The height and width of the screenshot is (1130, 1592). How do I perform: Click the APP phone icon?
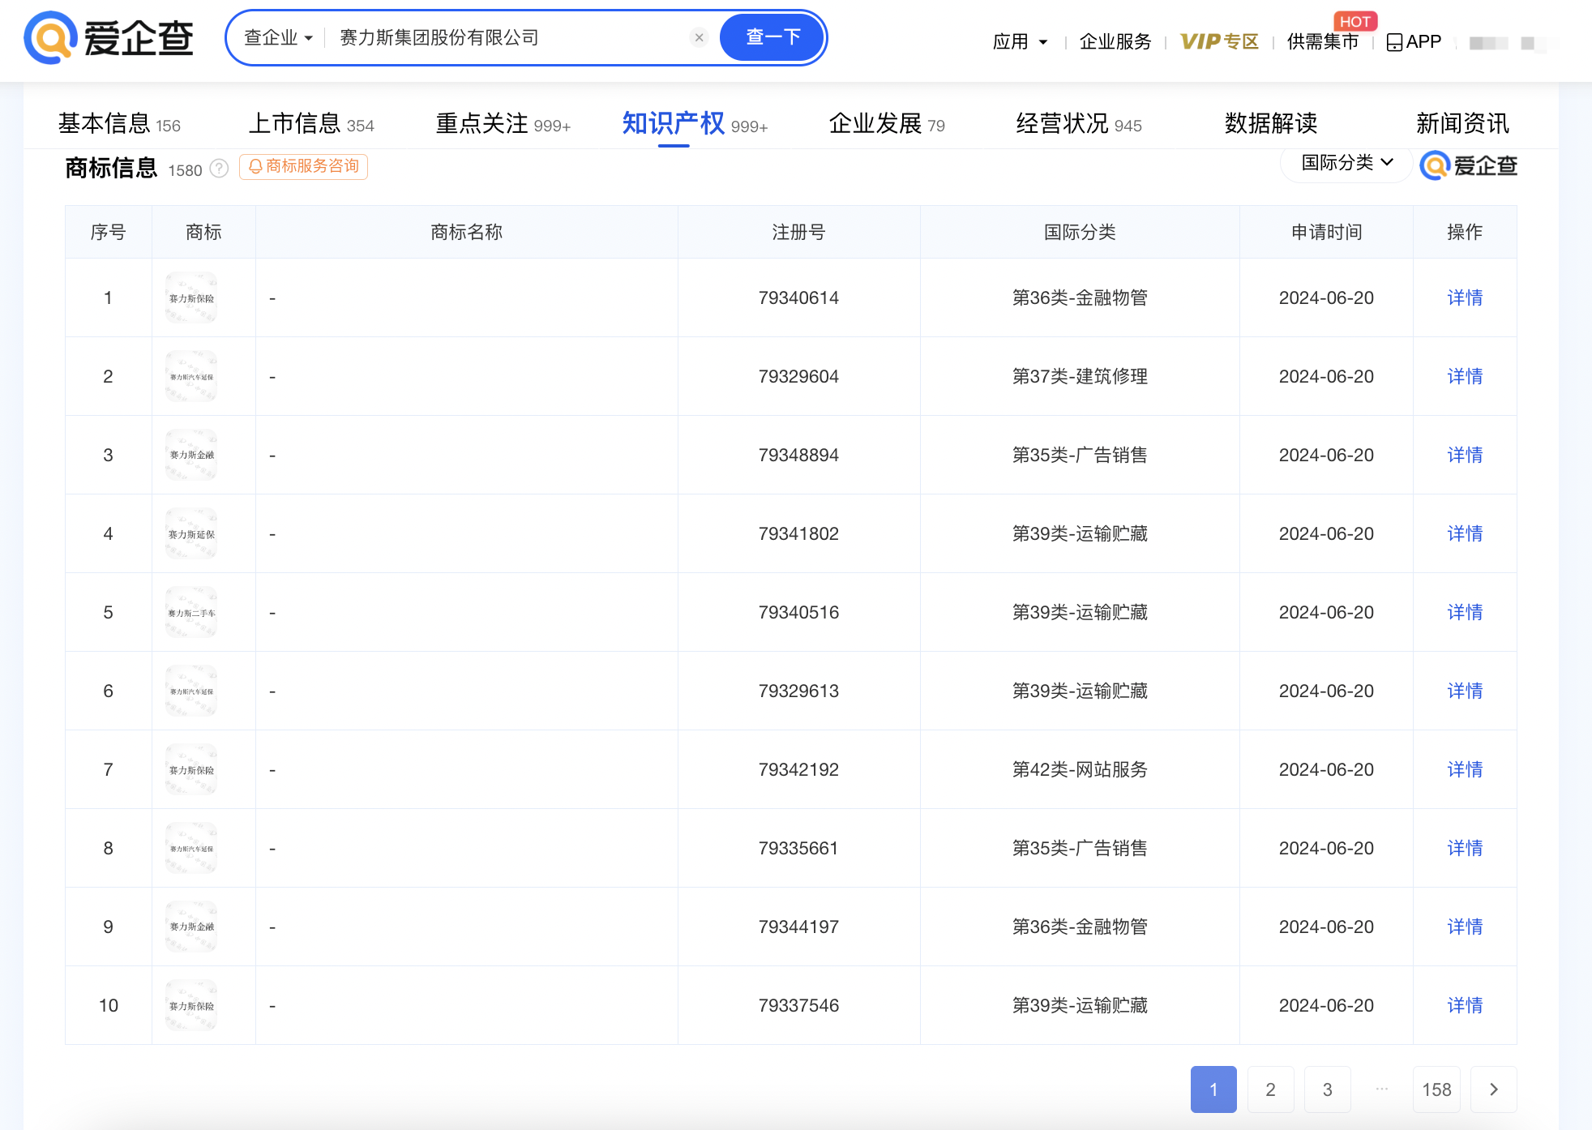1394,42
